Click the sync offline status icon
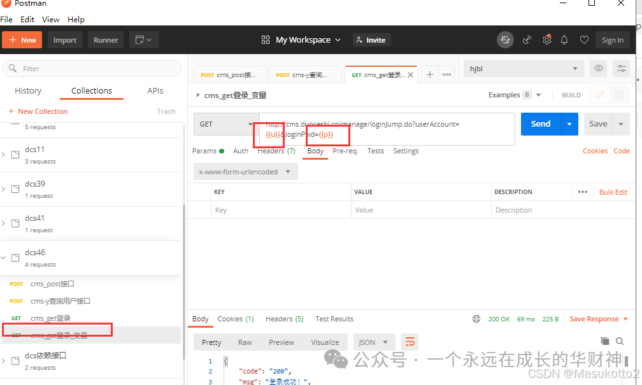Image resolution: width=642 pixels, height=385 pixels. click(505, 40)
